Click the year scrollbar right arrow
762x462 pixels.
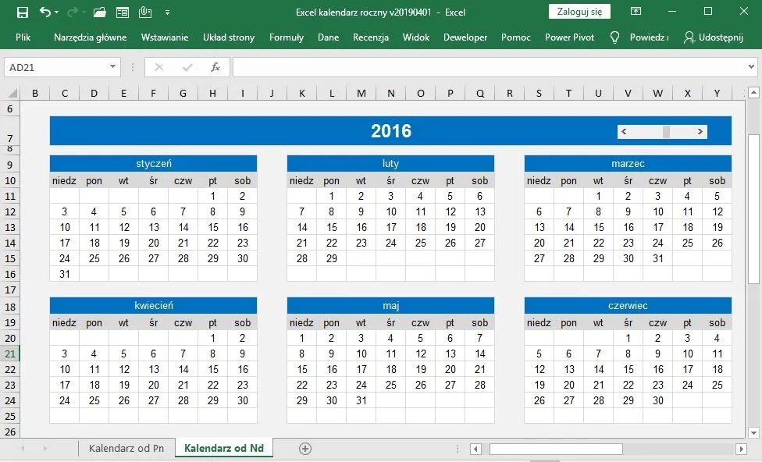[700, 132]
